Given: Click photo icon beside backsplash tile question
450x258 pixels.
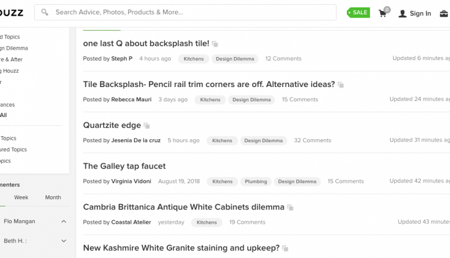Looking at the screenshot, I should (215, 44).
